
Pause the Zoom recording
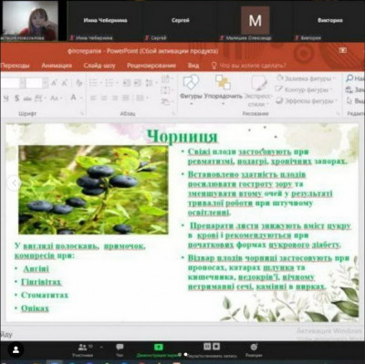point(207,346)
